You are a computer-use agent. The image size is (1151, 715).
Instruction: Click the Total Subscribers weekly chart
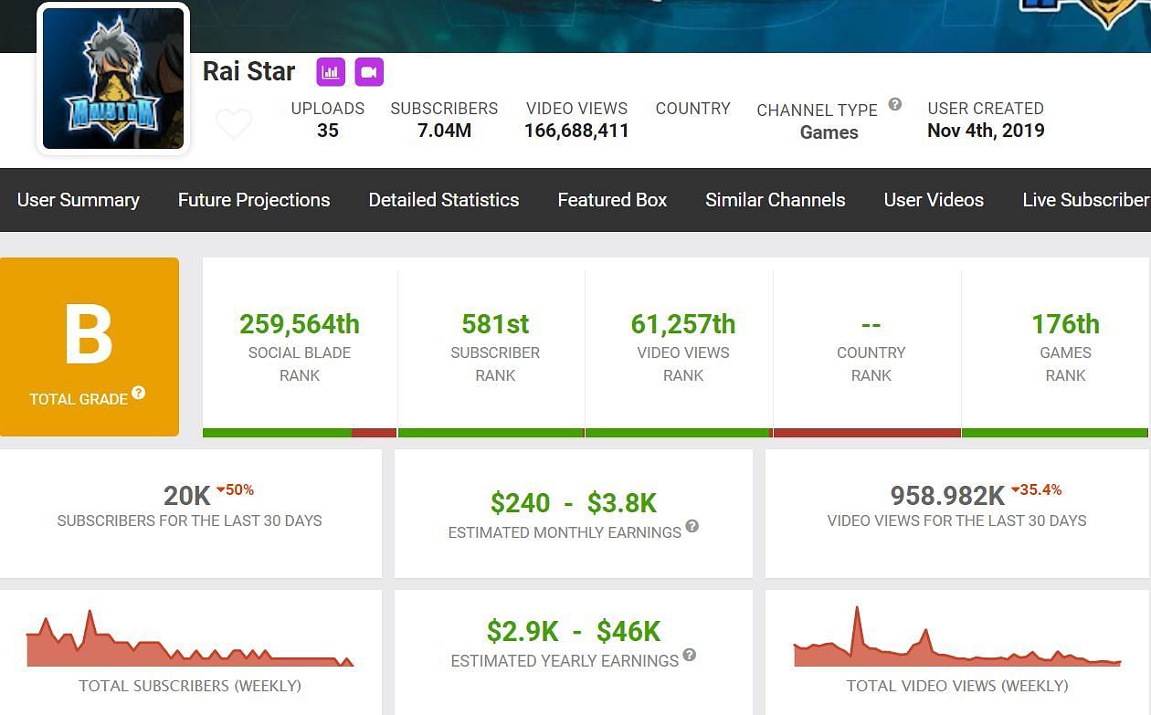click(x=190, y=641)
